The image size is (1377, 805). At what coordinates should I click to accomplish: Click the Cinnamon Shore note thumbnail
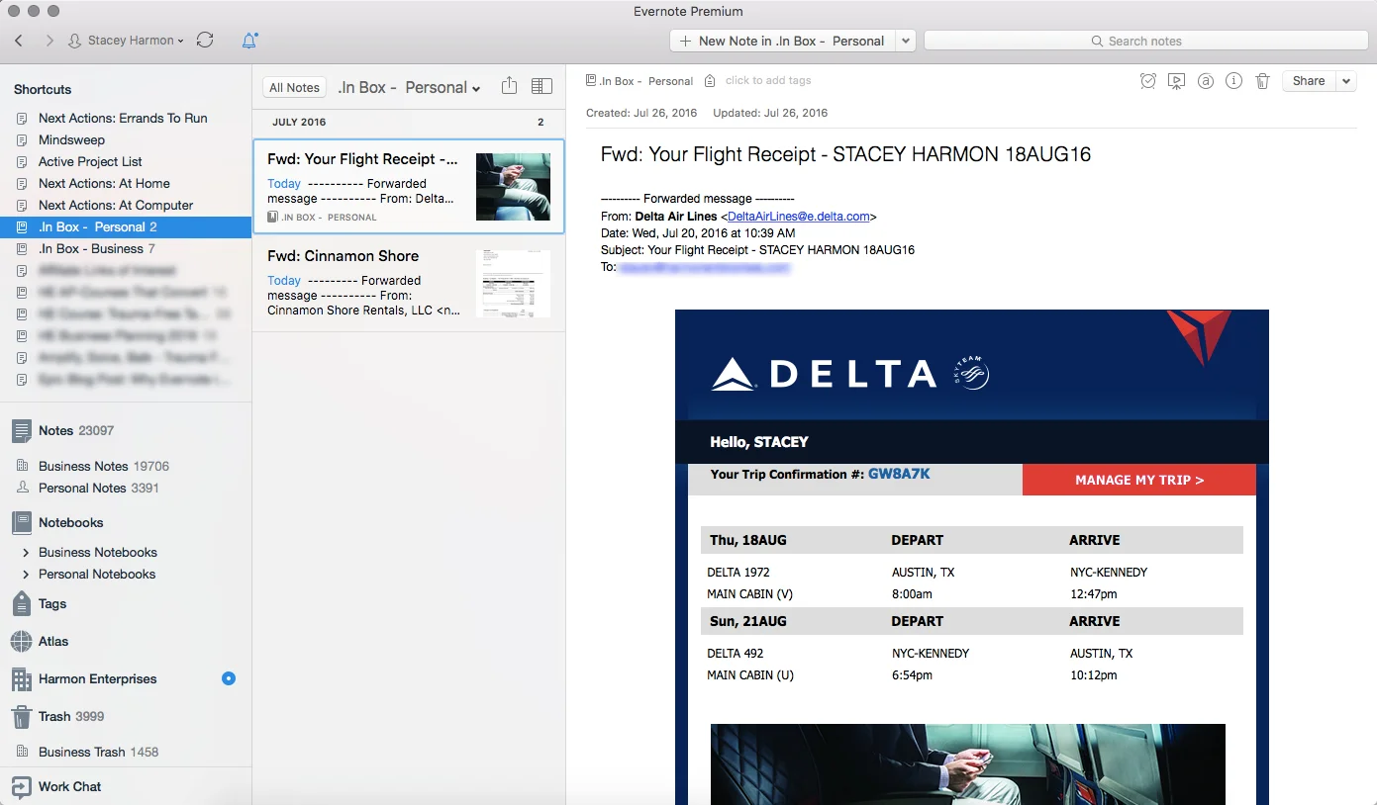click(513, 283)
